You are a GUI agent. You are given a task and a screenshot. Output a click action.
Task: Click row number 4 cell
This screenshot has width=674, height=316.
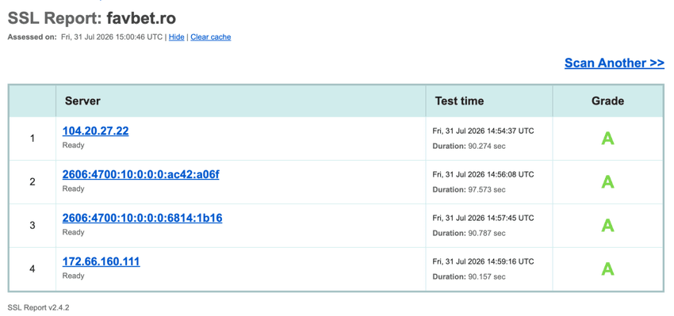pos(33,269)
